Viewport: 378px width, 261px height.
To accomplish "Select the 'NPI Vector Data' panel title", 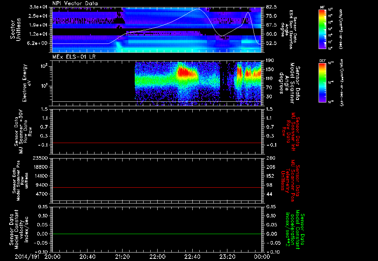I will [75, 3].
